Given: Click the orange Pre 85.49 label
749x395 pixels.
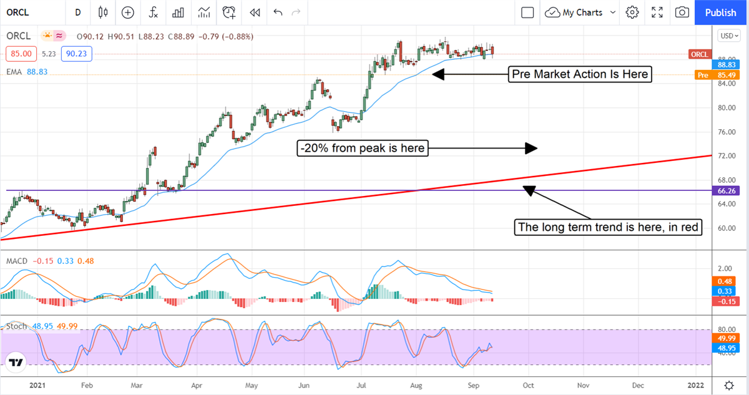Looking at the screenshot, I should point(717,75).
